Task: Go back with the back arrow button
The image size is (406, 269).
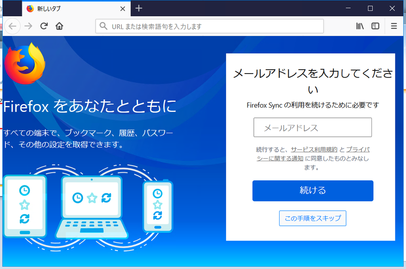Action: pyautogui.click(x=12, y=26)
